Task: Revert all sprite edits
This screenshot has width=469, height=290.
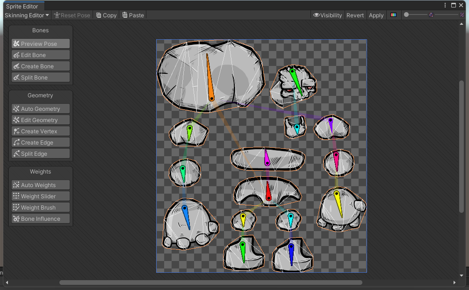Action: (x=355, y=15)
